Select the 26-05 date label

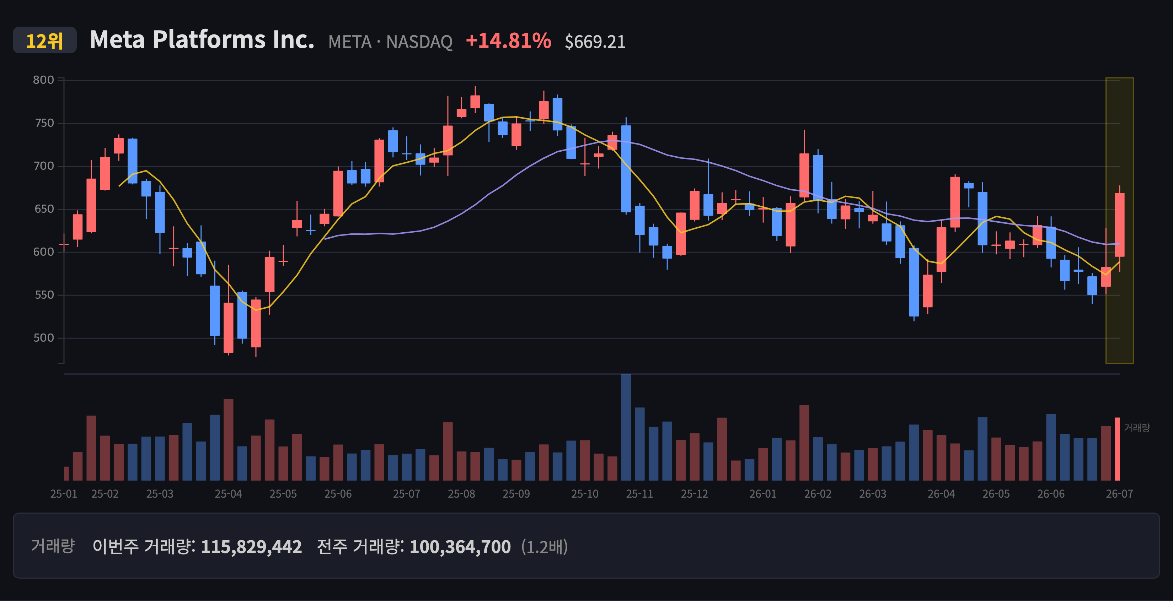[x=996, y=494]
